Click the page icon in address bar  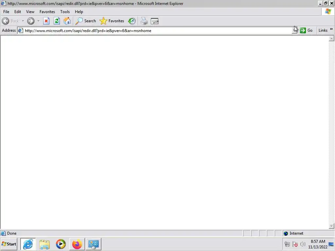click(21, 30)
